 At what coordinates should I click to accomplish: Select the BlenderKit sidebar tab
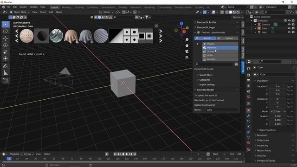point(243,67)
